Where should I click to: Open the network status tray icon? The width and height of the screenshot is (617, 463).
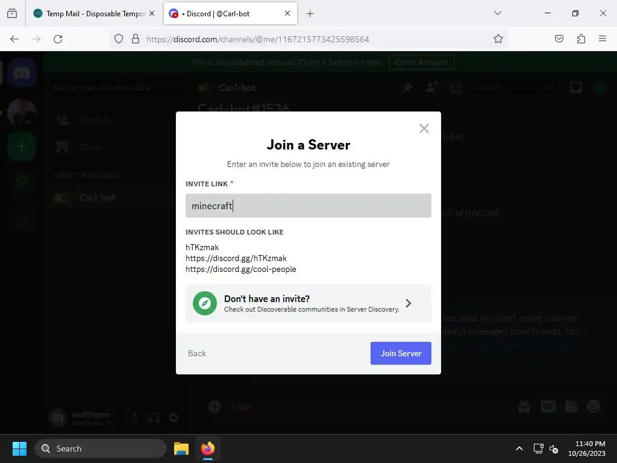pos(538,449)
